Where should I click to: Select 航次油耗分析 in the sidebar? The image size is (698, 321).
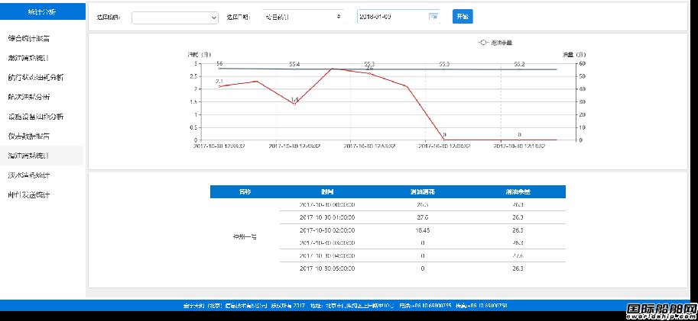coord(29,97)
